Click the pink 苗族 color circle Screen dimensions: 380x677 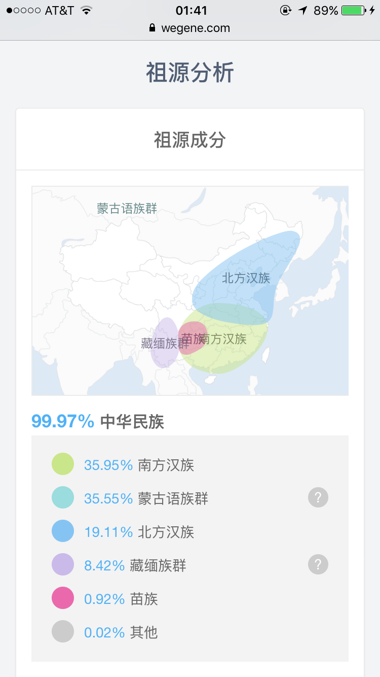(x=63, y=598)
